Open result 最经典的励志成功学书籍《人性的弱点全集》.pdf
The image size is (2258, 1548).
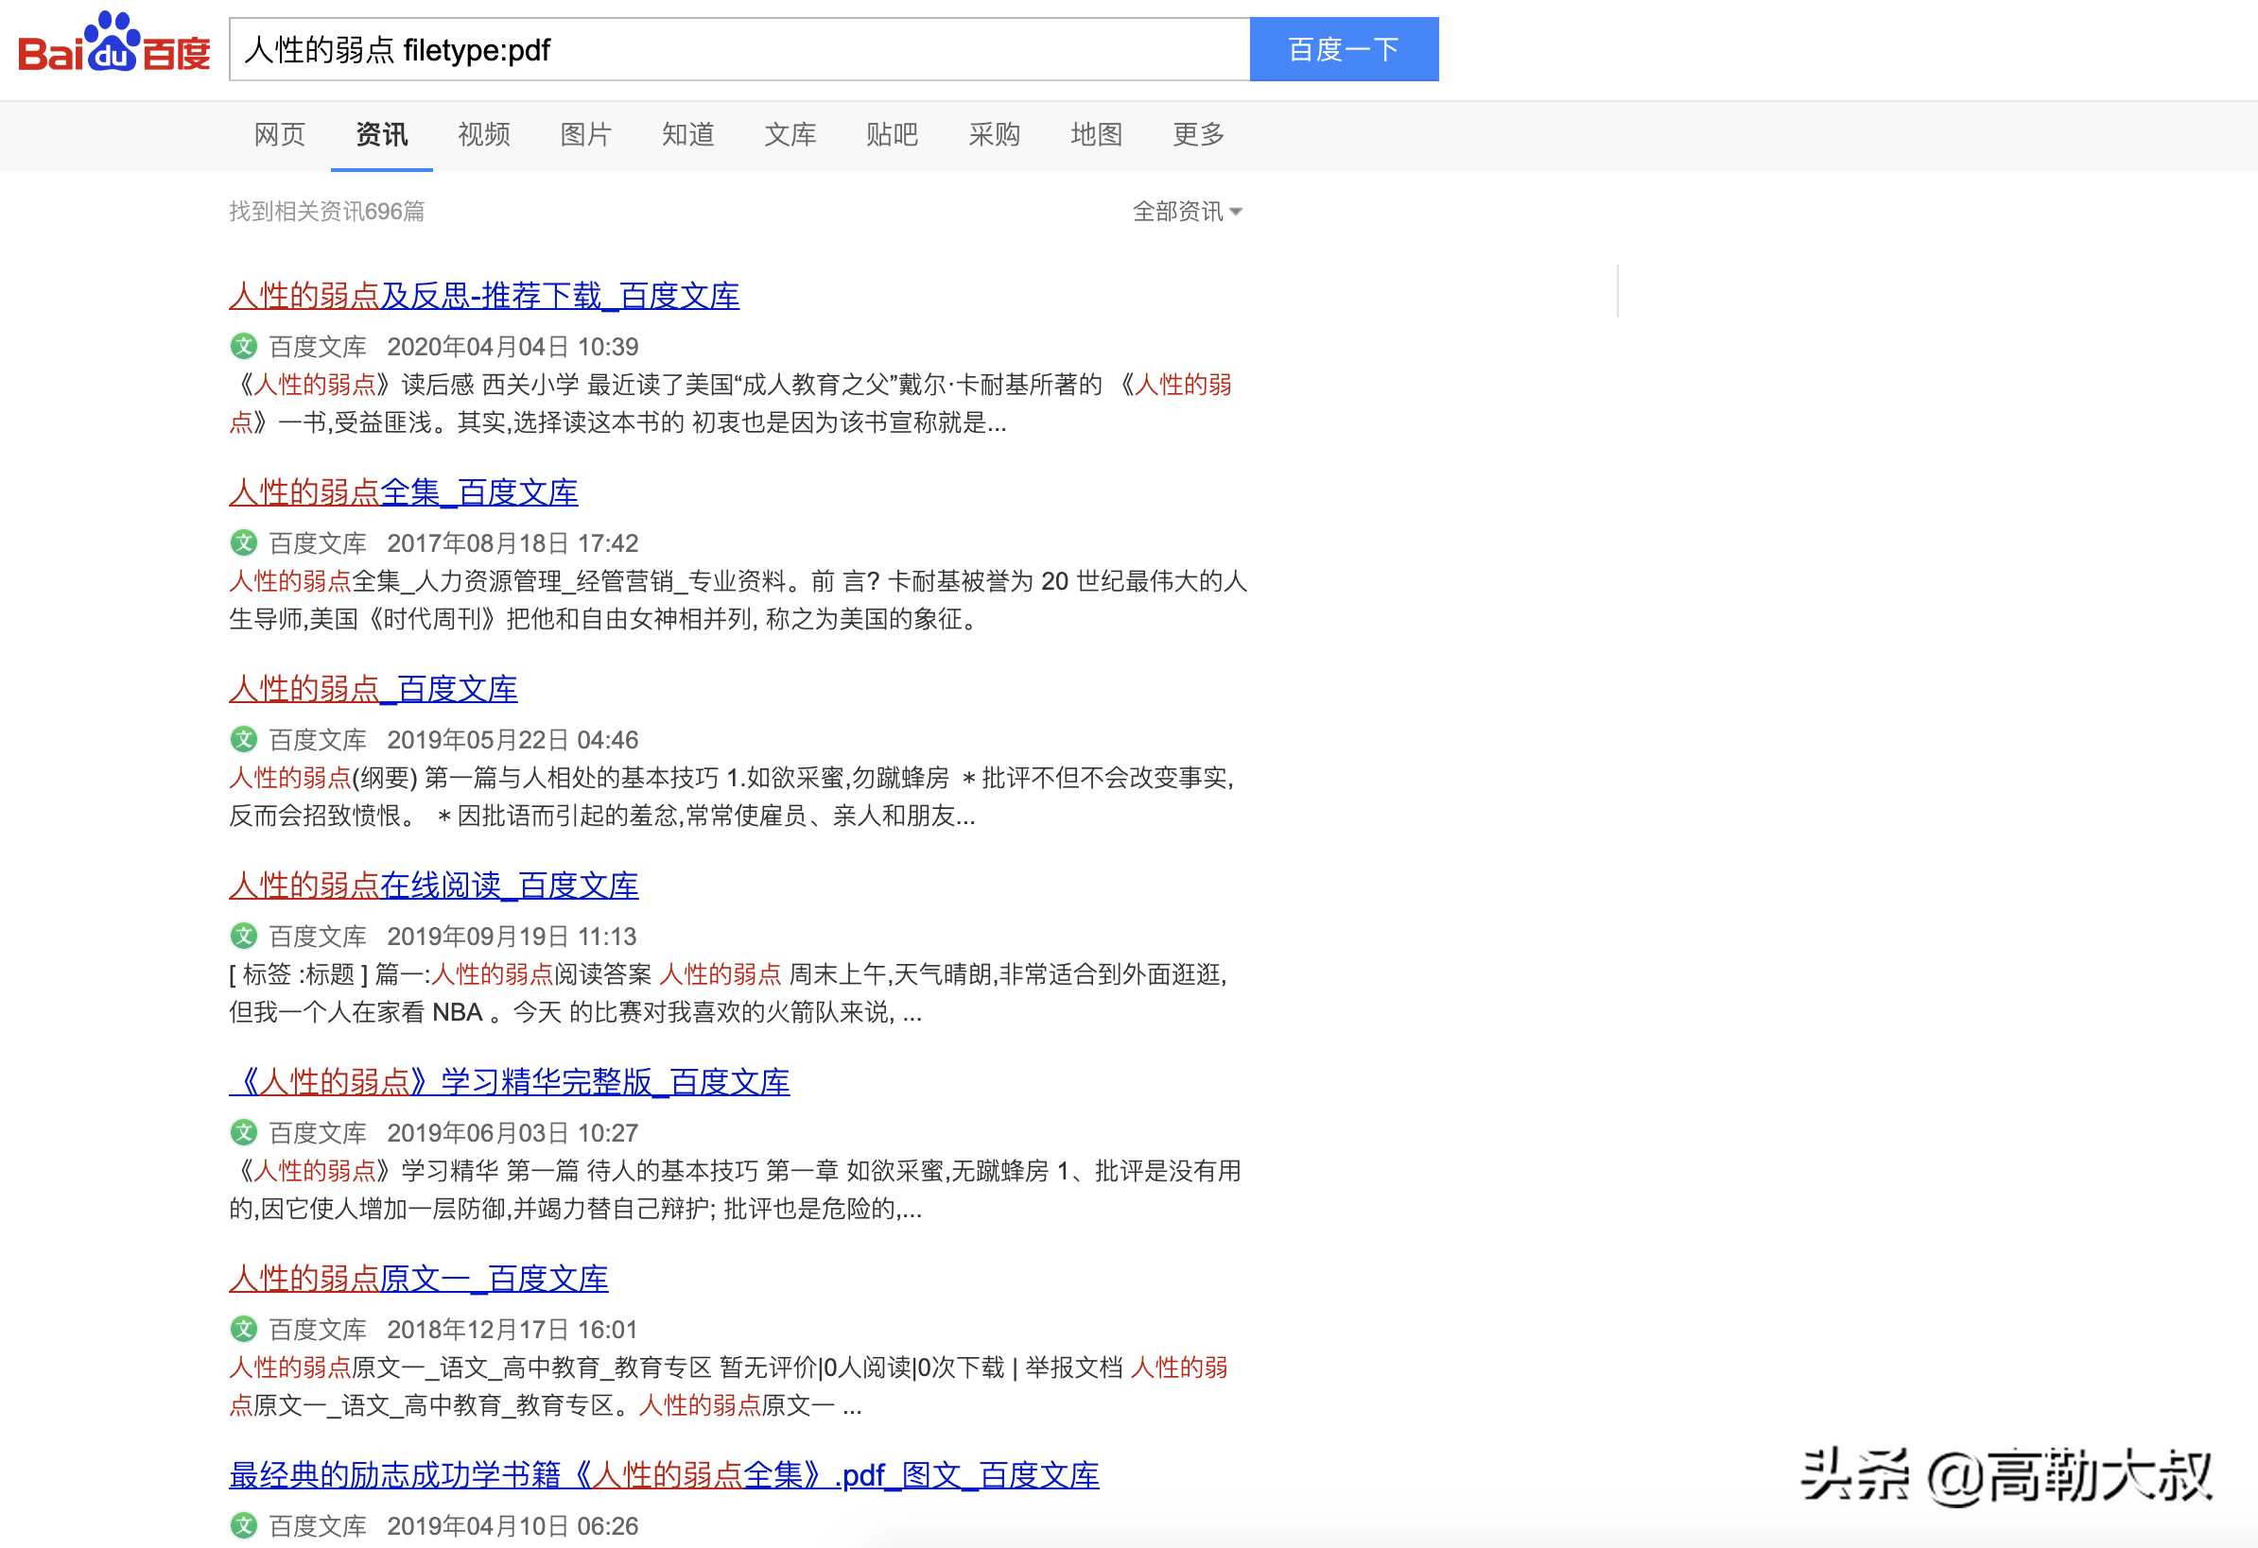(x=664, y=1475)
